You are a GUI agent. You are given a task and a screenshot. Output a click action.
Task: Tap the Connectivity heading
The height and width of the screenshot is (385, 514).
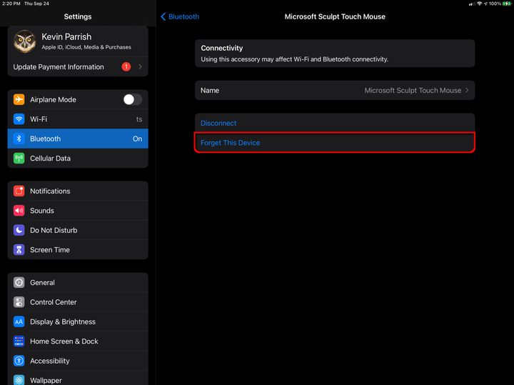coord(222,48)
